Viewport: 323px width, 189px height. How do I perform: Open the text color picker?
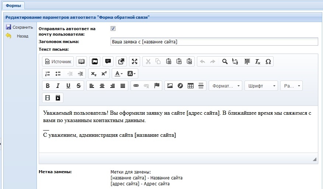click(118, 74)
